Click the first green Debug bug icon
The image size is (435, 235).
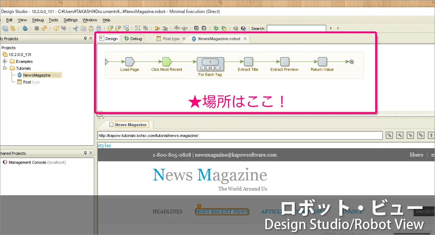point(216,28)
